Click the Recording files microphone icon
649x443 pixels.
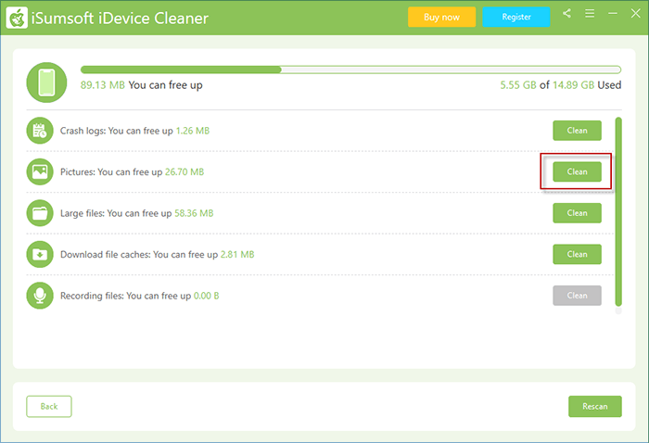click(40, 296)
